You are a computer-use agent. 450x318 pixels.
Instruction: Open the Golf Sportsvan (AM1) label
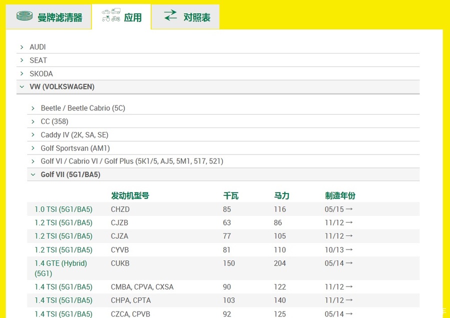click(75, 148)
